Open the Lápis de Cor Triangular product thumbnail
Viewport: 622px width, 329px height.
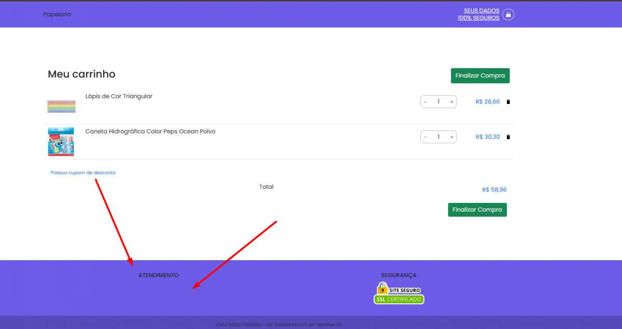(x=61, y=107)
